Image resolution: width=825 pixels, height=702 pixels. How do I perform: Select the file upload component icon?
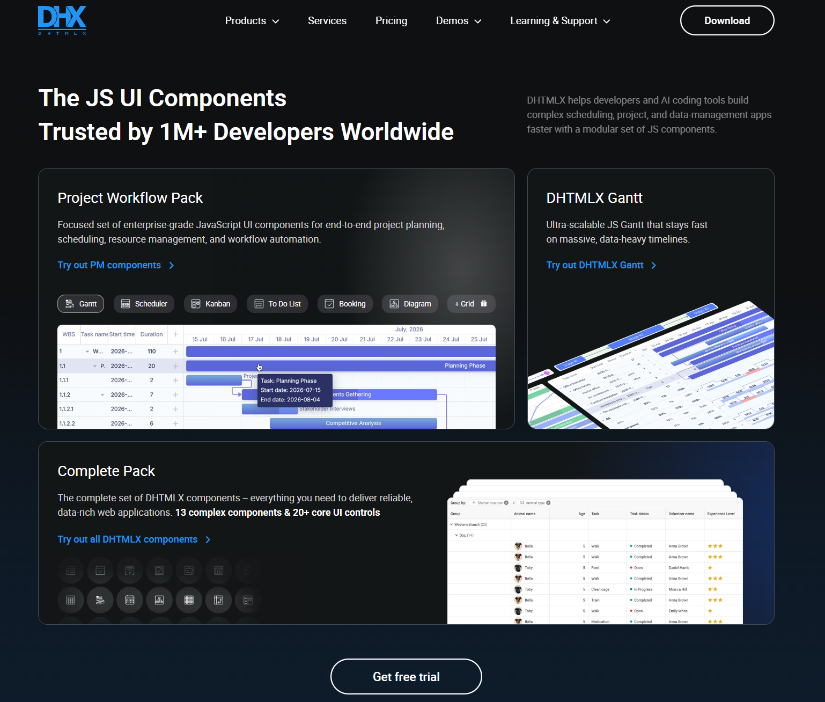tap(130, 571)
